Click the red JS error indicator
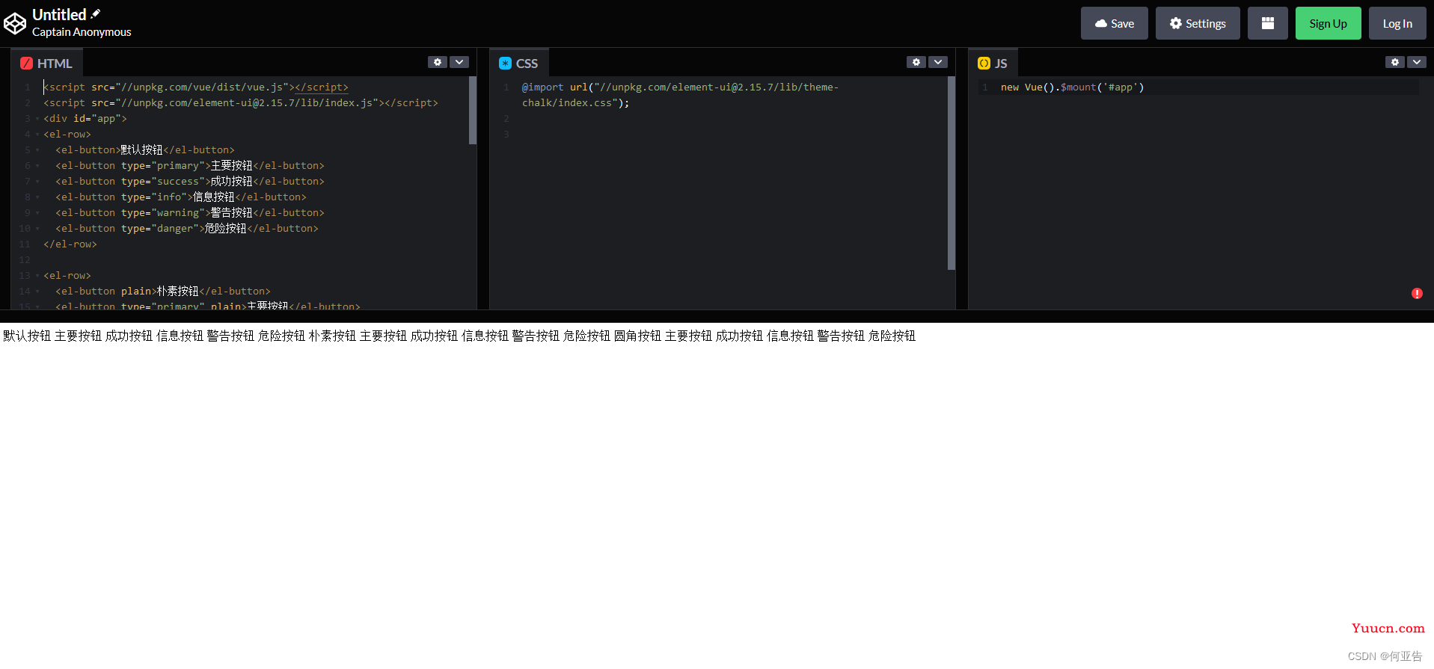The image size is (1434, 669). coord(1417,294)
